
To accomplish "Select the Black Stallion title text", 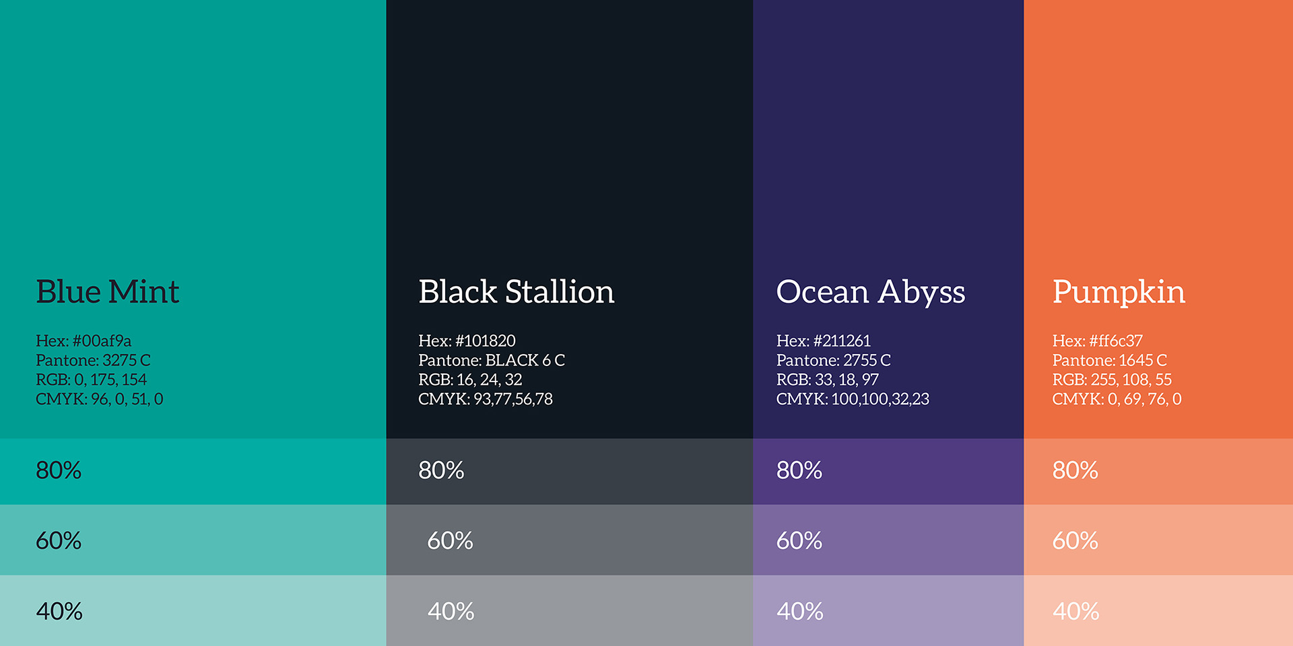I will click(516, 292).
